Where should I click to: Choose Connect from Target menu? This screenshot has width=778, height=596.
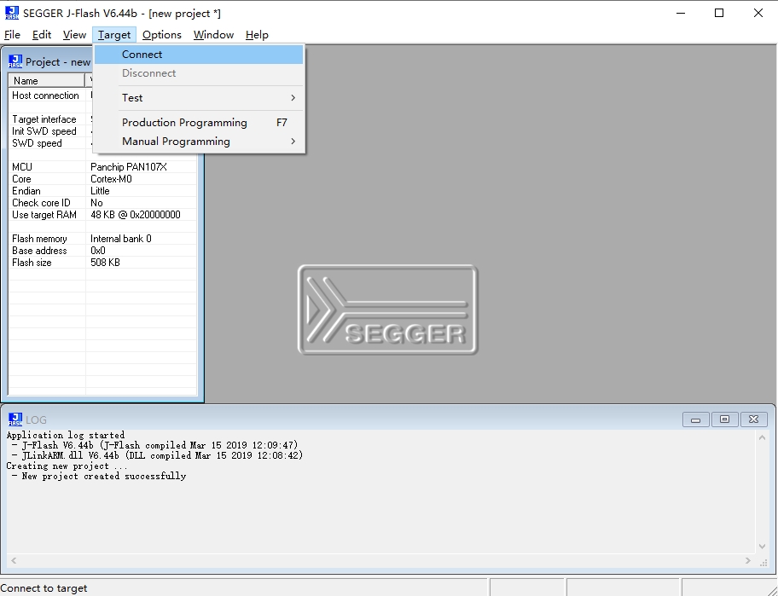click(x=199, y=55)
